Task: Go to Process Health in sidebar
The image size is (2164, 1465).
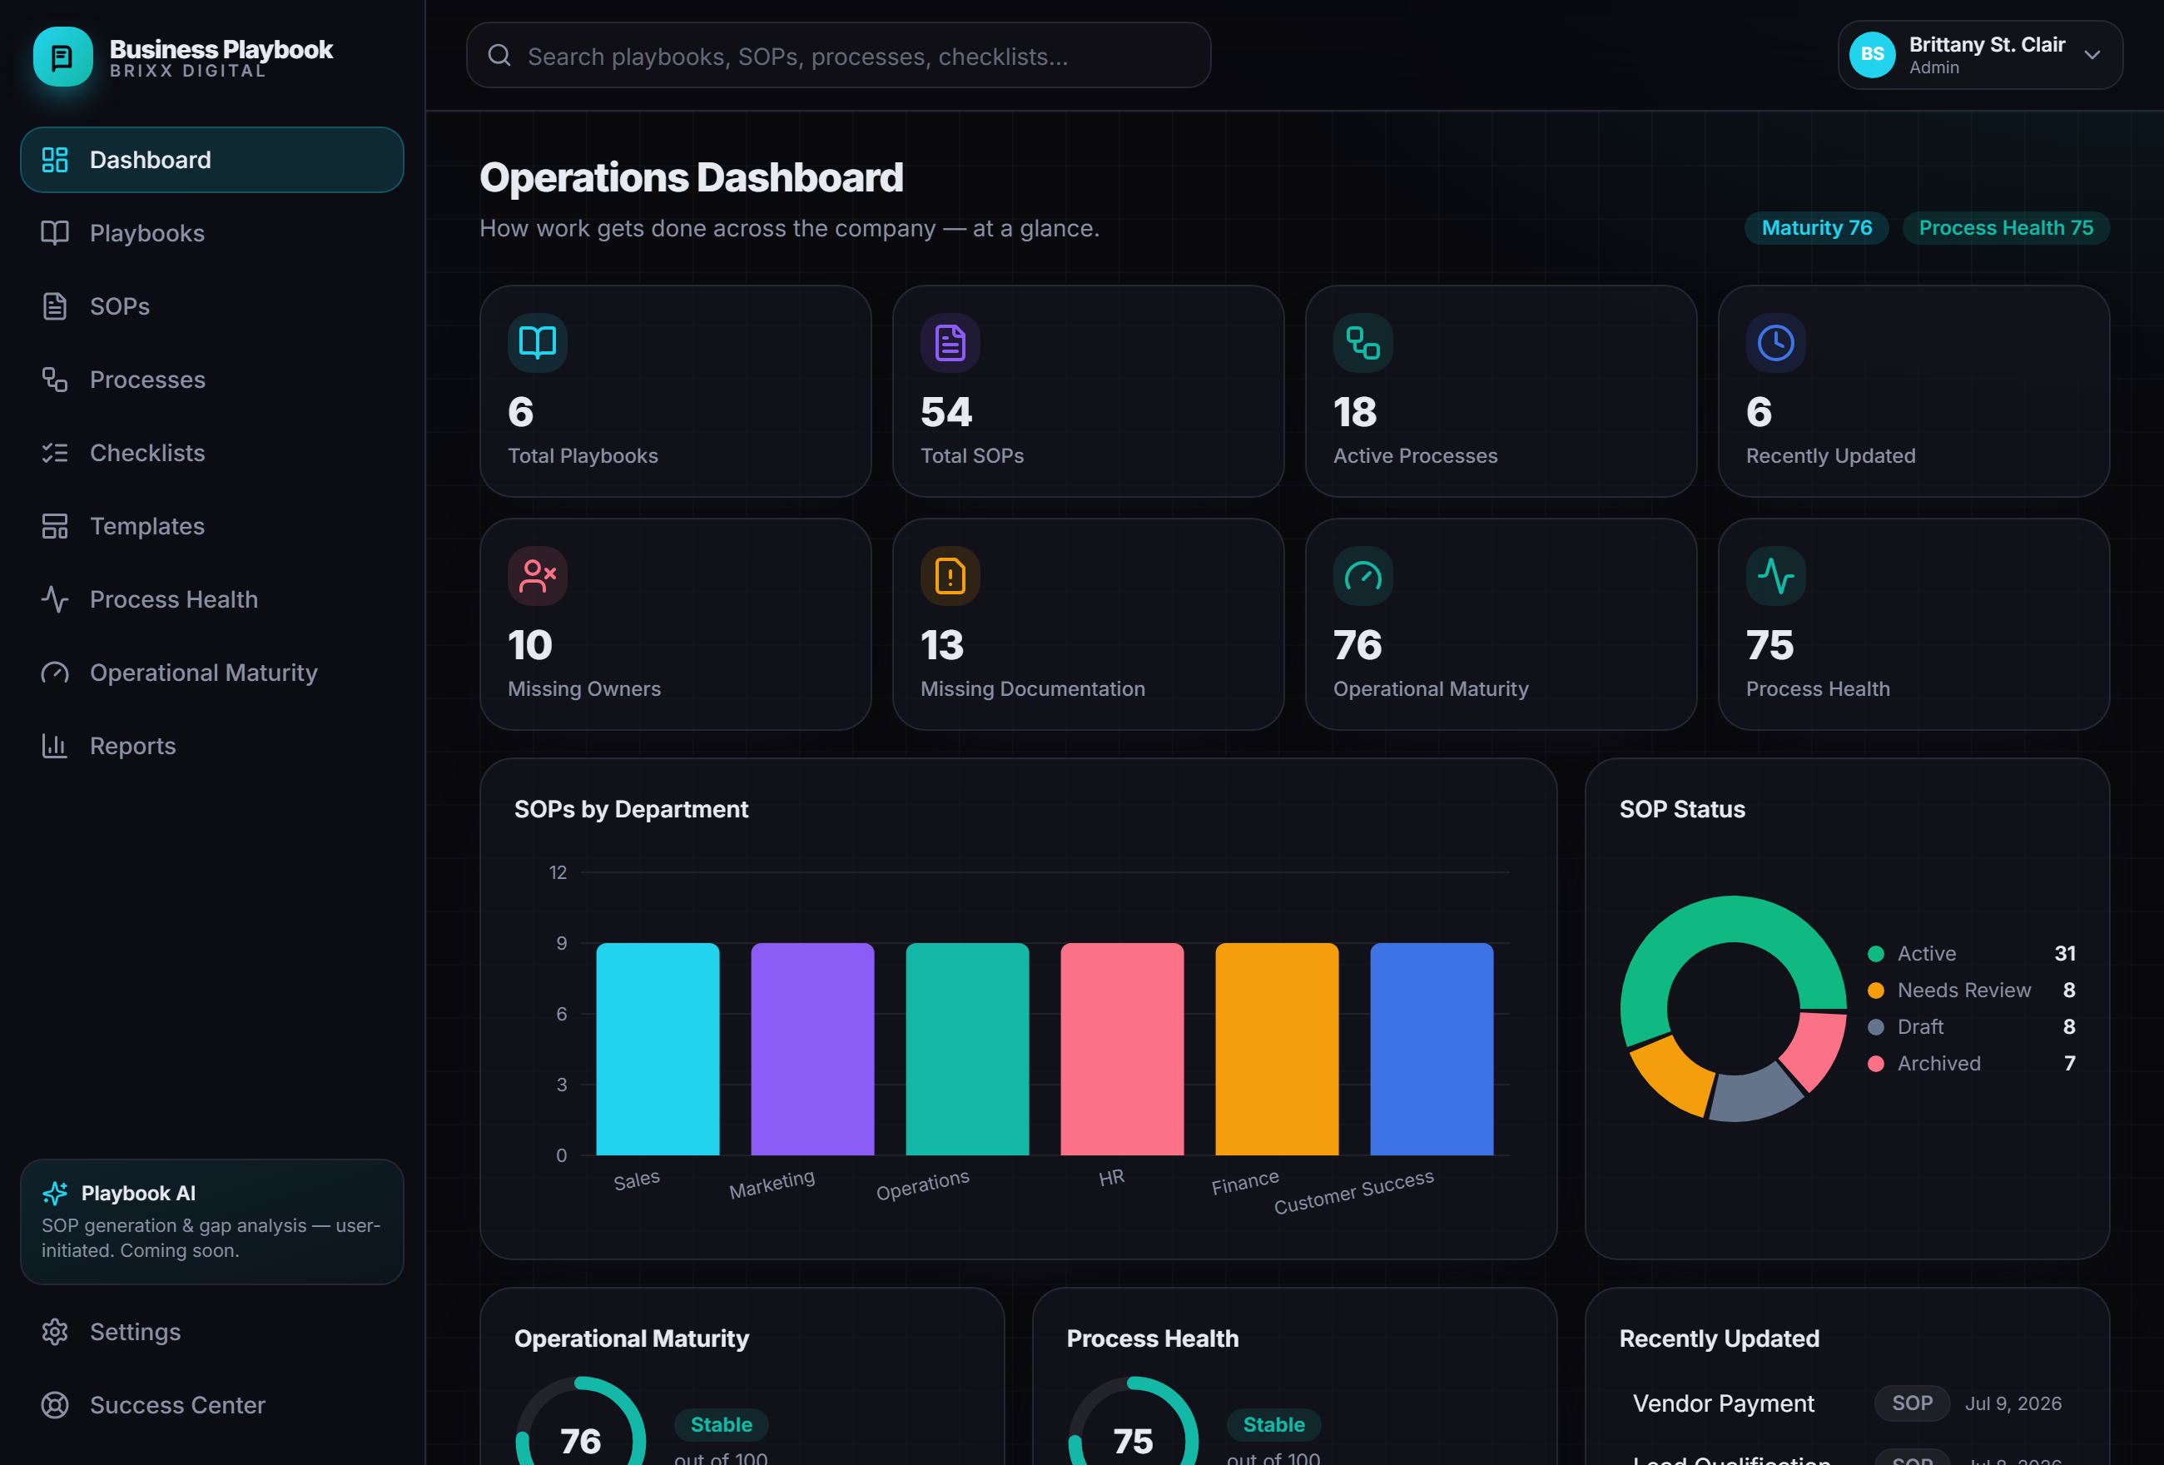Action: click(212, 598)
